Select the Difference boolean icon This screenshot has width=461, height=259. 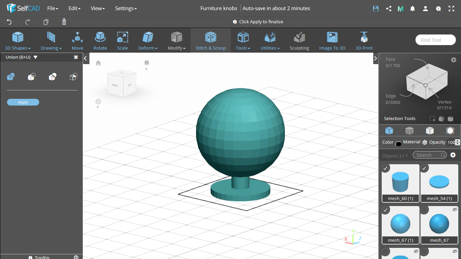point(31,77)
